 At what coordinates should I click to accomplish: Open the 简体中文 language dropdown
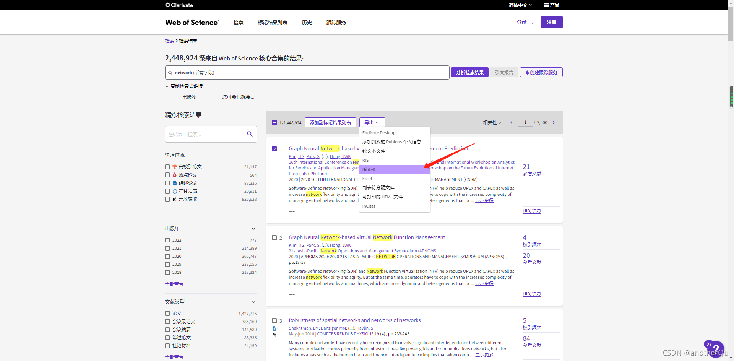[520, 5]
